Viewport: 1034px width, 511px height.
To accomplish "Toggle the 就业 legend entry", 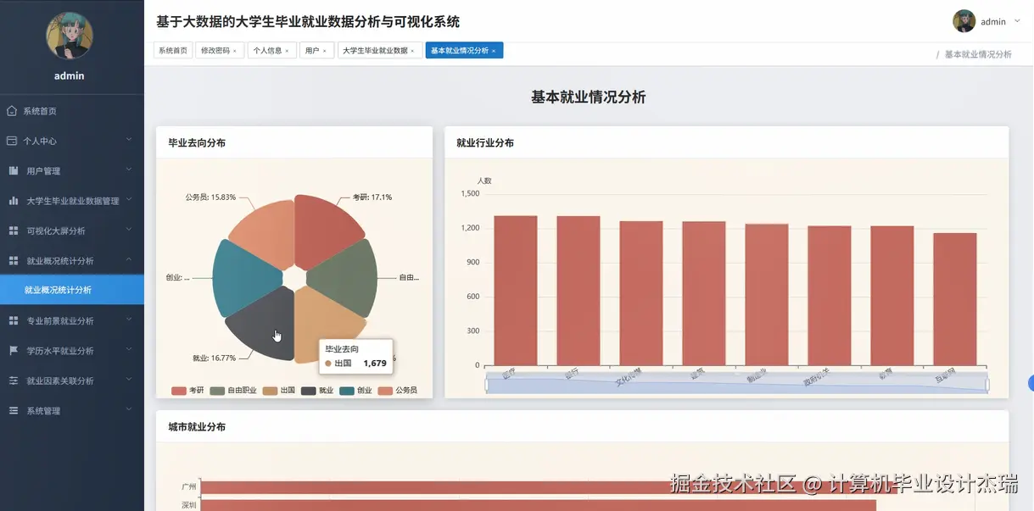I will [317, 391].
